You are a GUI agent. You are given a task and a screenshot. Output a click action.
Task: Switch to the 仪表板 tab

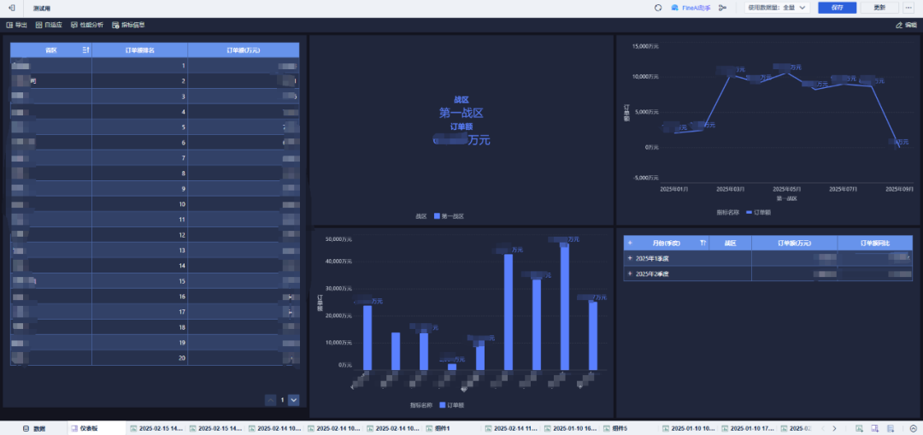click(x=84, y=428)
